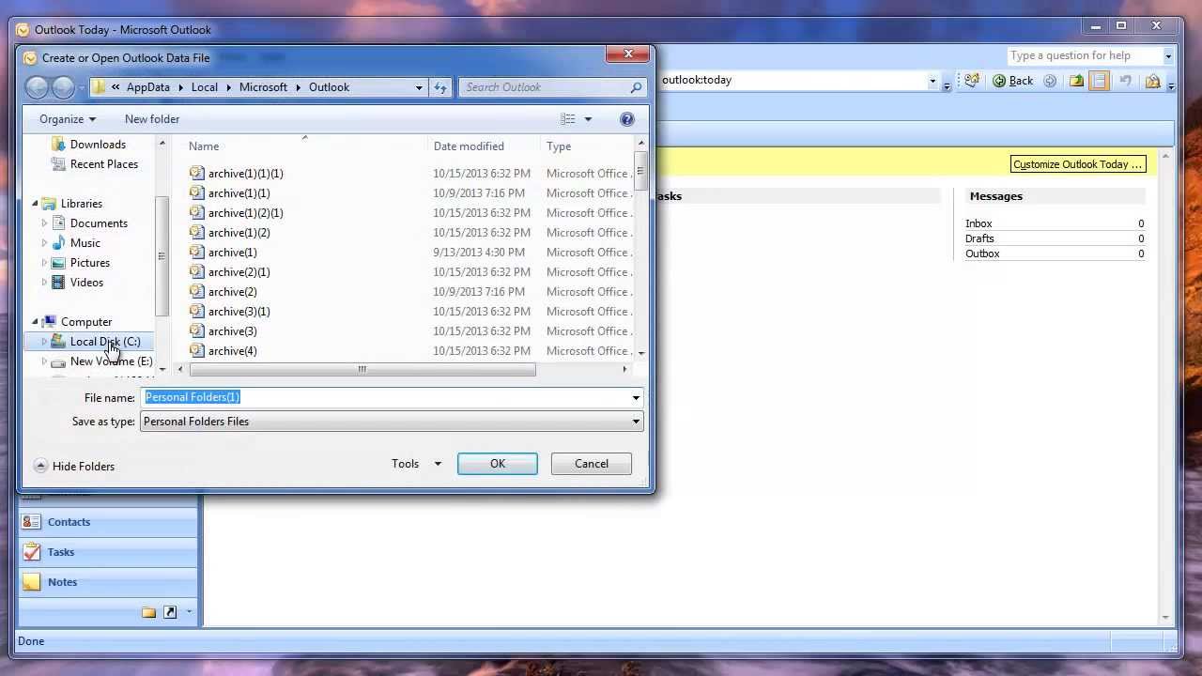Click the Shortcuts icon at the bottom of the navigation pane
Image resolution: width=1202 pixels, height=676 pixels.
point(170,612)
